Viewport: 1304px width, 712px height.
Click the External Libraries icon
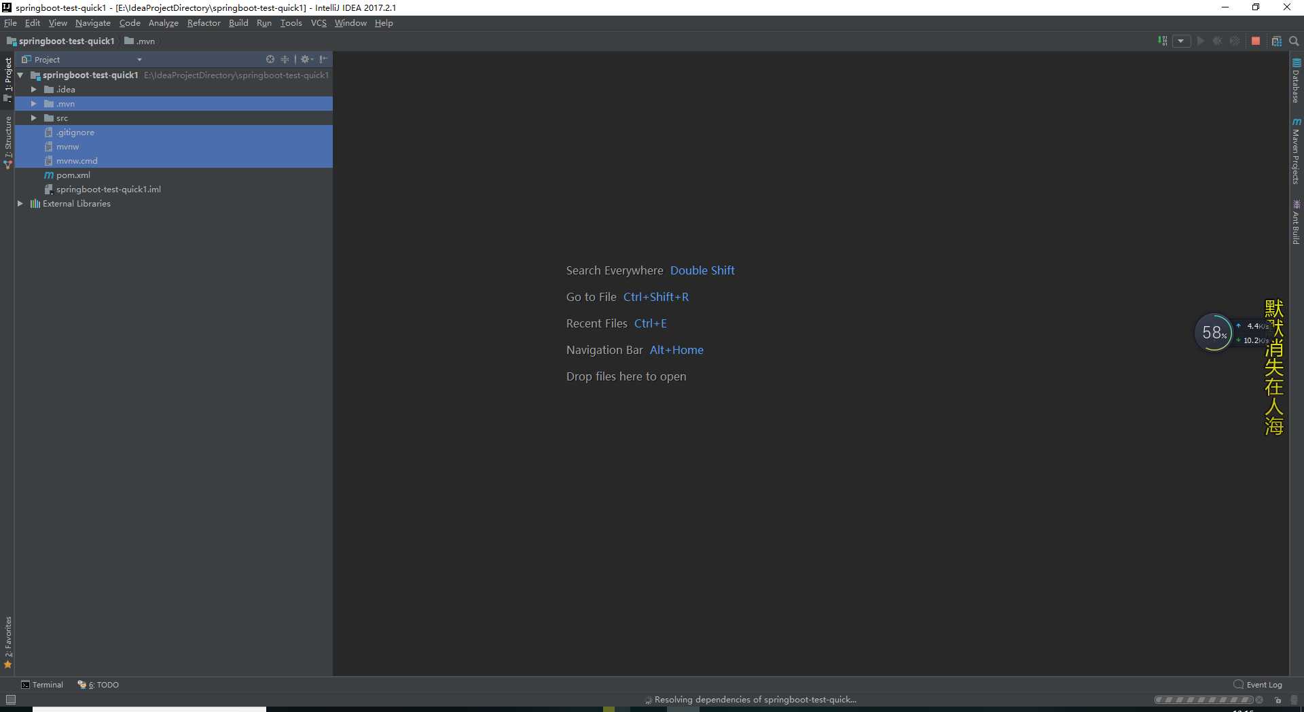[x=35, y=203]
